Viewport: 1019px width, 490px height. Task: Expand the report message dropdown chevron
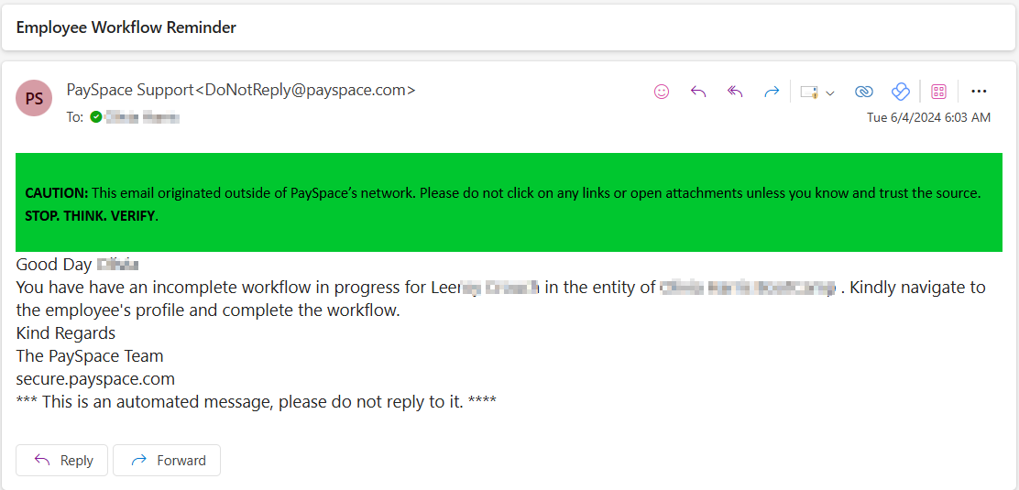(830, 93)
